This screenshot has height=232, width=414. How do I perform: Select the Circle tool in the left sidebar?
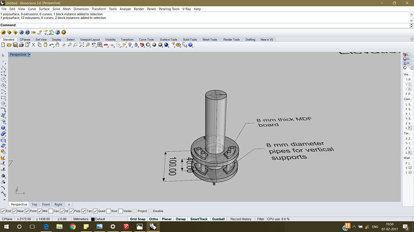pos(3,80)
